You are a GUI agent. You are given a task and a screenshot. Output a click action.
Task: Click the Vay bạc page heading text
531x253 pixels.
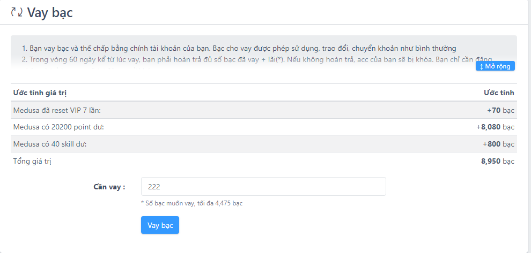49,12
